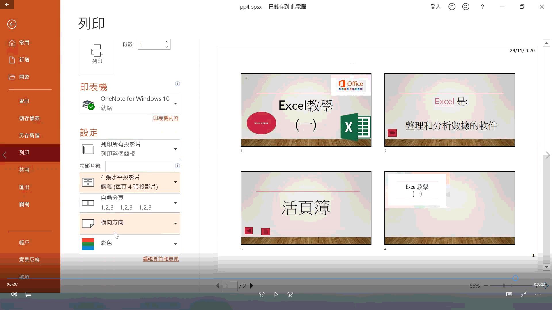
Task: Click the big 列印 print button
Action: 97,57
